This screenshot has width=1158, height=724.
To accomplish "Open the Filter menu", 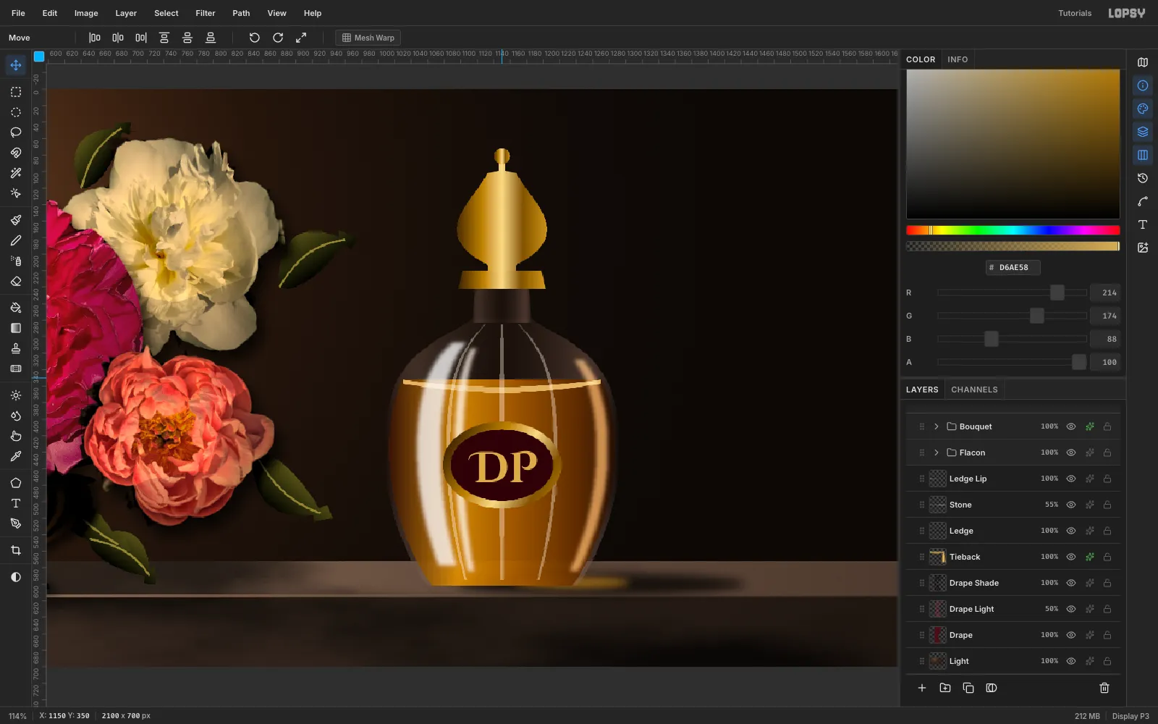I will (206, 13).
